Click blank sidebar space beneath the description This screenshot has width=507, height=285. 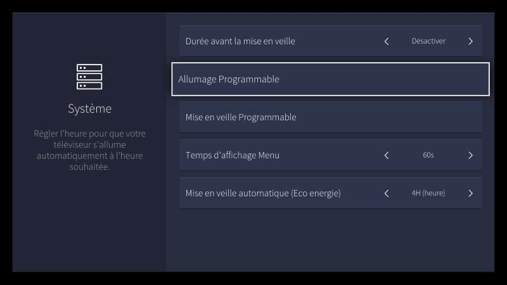pyautogui.click(x=89, y=222)
